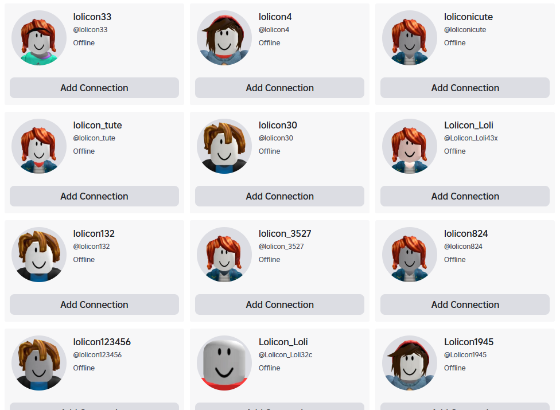Open Lolicon_Loli display name above @Lolicon_Loli32c
560x410 pixels.
(283, 342)
